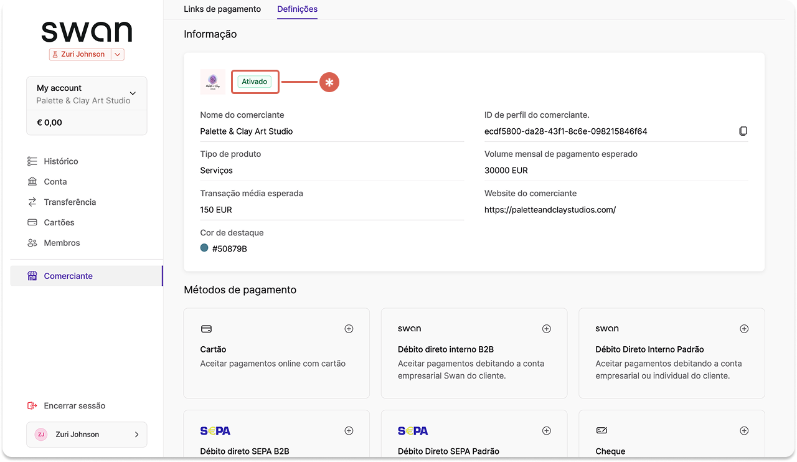This screenshot has height=462, width=797.
Task: Select Comerciante in the sidebar
Action: (x=87, y=276)
